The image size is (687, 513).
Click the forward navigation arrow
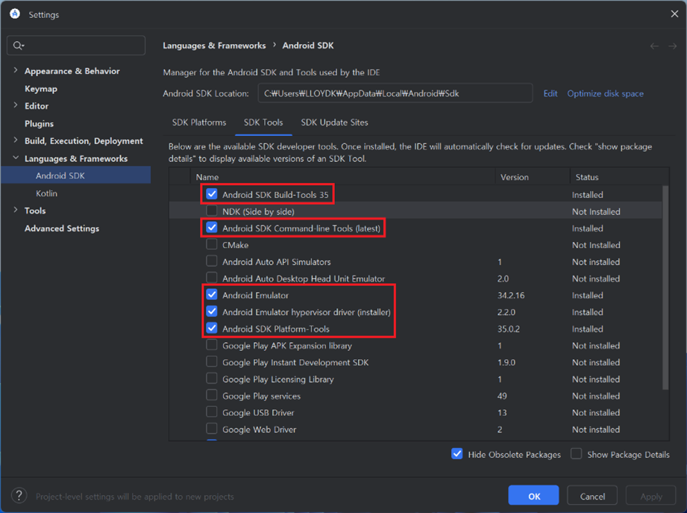pos(672,46)
